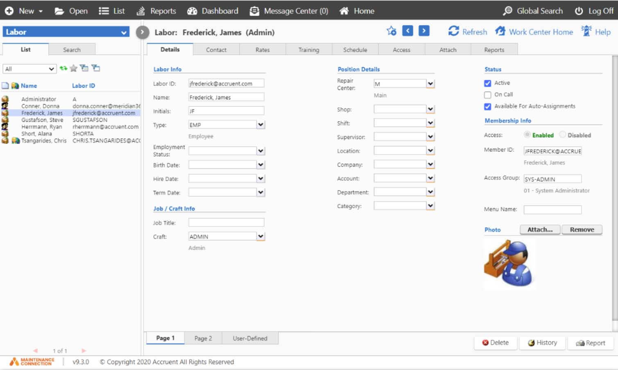Viewport: 618px width, 370px height.
Task: Click the favorite star icon in header
Action: [x=391, y=31]
